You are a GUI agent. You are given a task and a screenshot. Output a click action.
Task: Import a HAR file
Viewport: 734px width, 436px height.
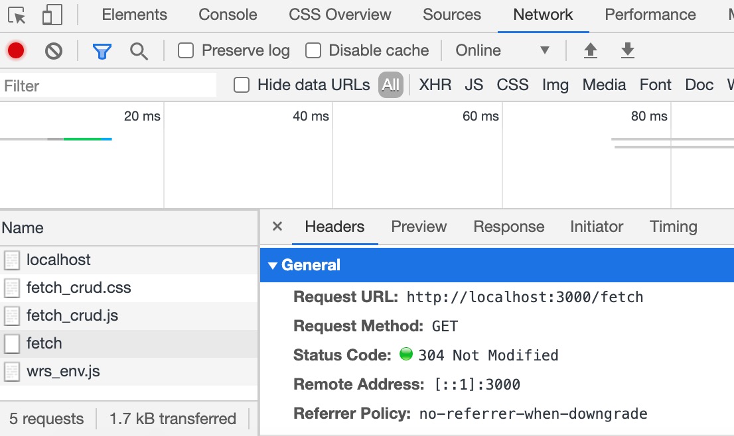[590, 50]
